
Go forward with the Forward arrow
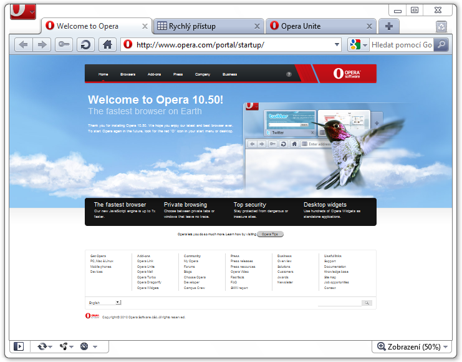pos(42,45)
